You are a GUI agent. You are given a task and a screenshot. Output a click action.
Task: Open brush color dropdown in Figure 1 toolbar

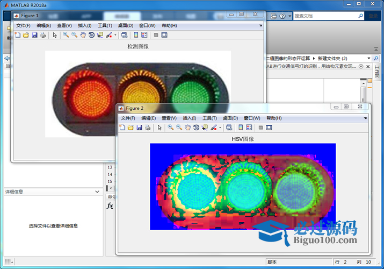pos(115,35)
